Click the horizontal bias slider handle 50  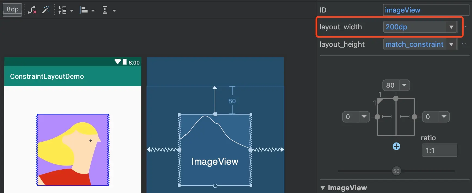[x=396, y=171]
